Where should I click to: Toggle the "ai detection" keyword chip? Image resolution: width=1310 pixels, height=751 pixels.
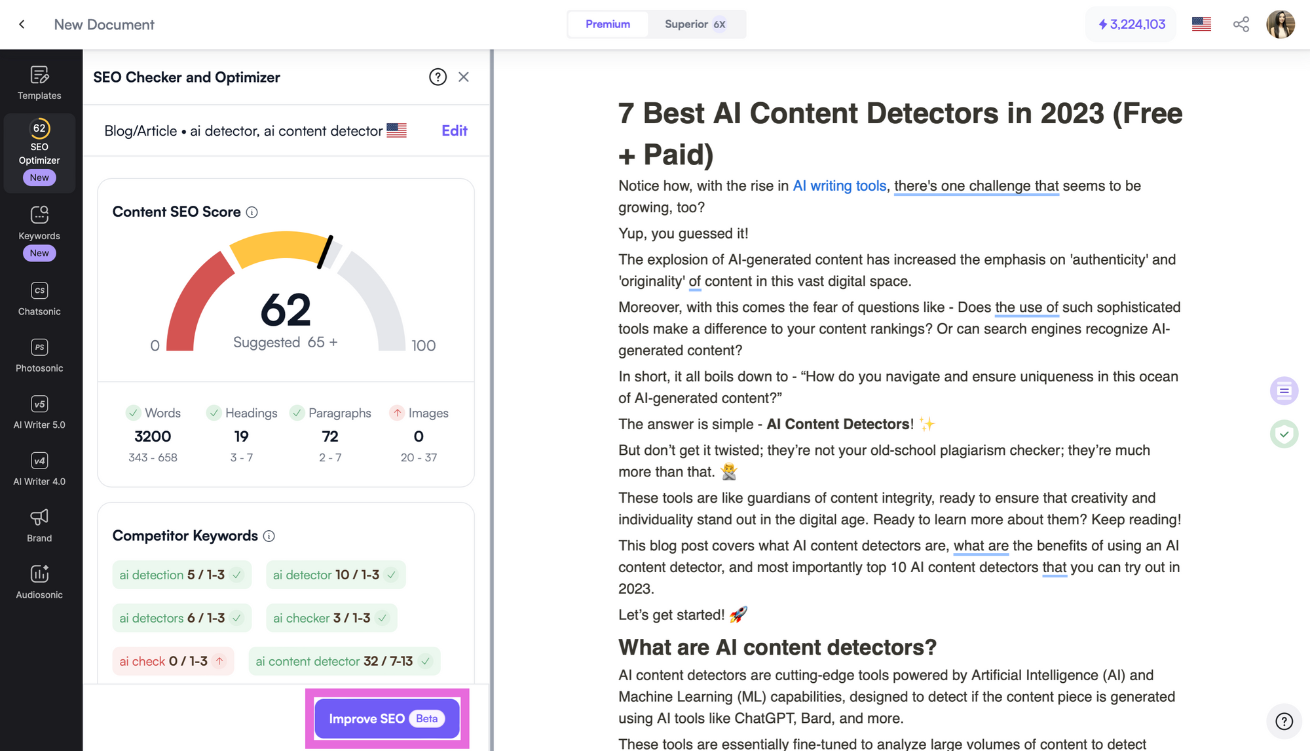point(181,575)
